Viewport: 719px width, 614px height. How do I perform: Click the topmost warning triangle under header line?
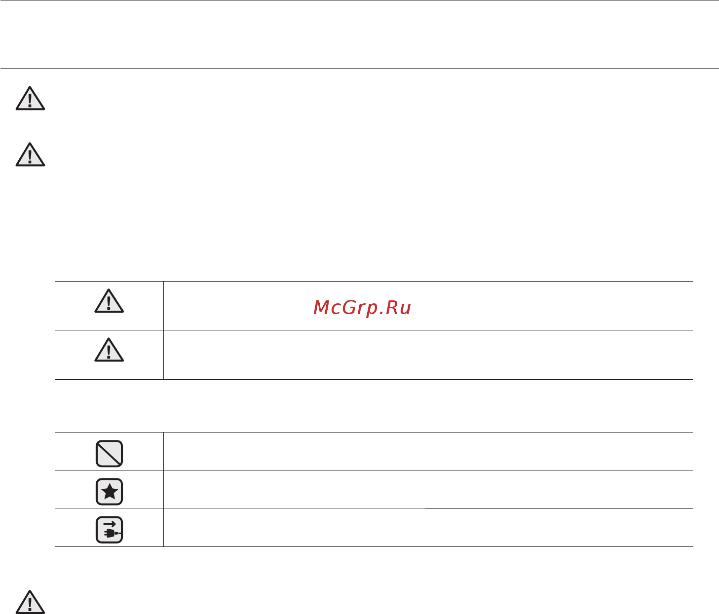(30, 98)
